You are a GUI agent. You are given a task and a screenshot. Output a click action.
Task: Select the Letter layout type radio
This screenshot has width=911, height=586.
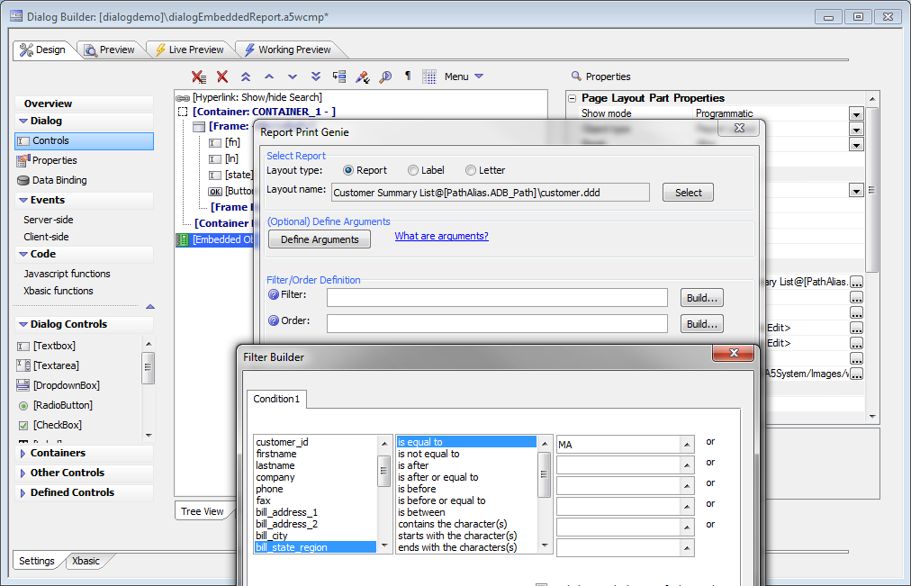pyautogui.click(x=471, y=170)
